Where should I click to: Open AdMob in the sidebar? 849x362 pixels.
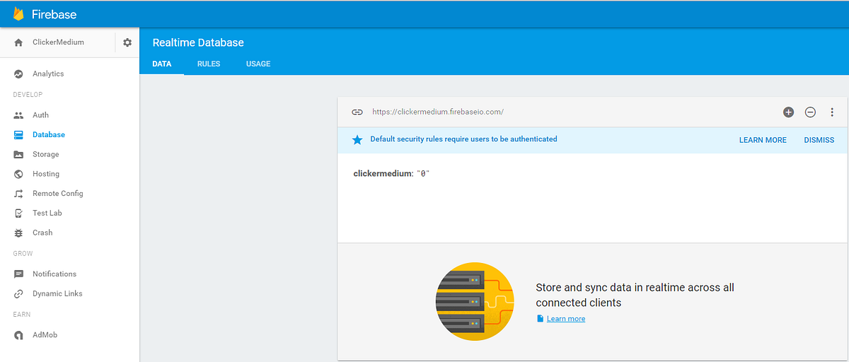point(45,335)
